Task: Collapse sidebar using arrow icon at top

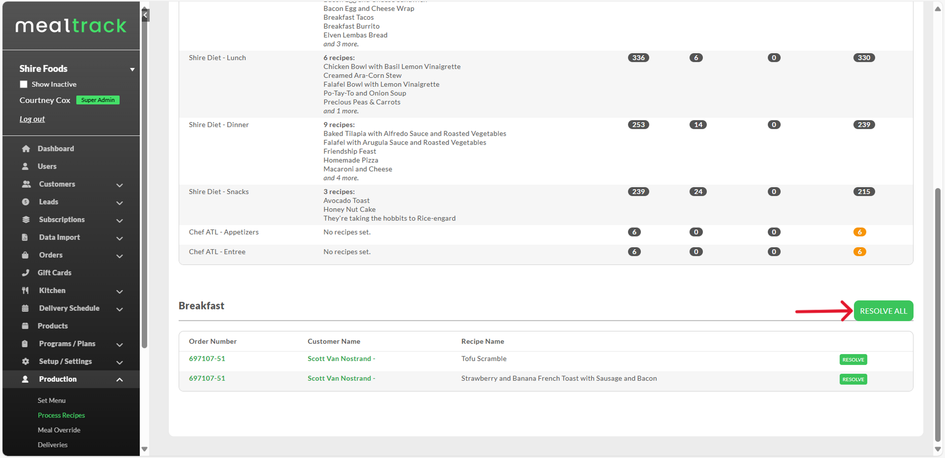Action: [145, 15]
